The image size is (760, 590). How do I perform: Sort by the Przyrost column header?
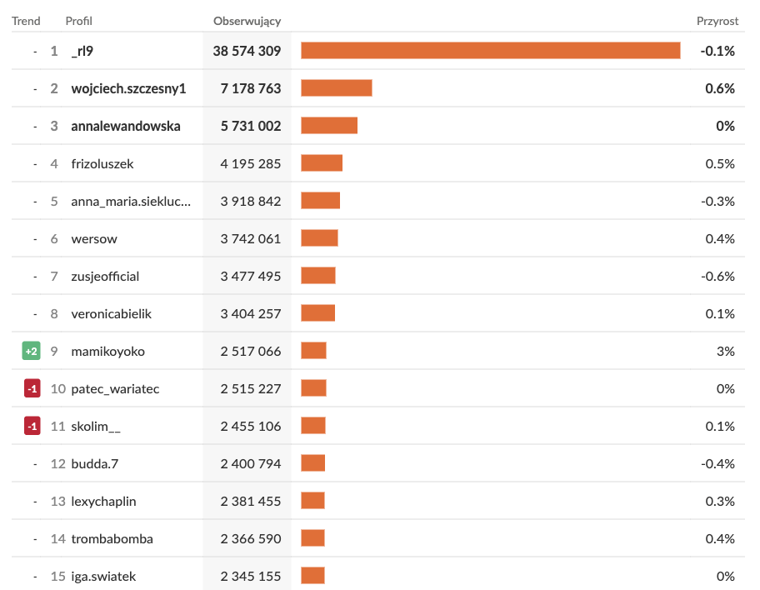(x=716, y=21)
